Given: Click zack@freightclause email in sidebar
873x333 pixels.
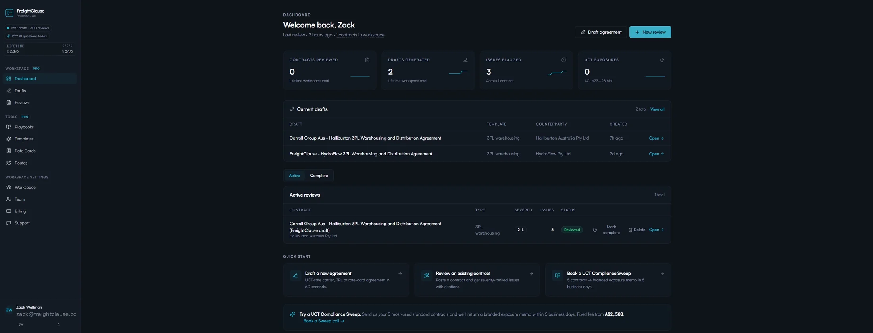Looking at the screenshot, I should point(46,314).
